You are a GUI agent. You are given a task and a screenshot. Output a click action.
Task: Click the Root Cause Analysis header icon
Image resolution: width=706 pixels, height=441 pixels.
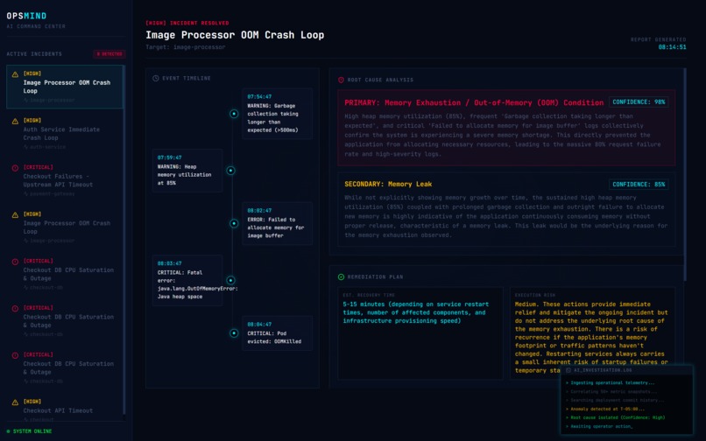coord(341,80)
